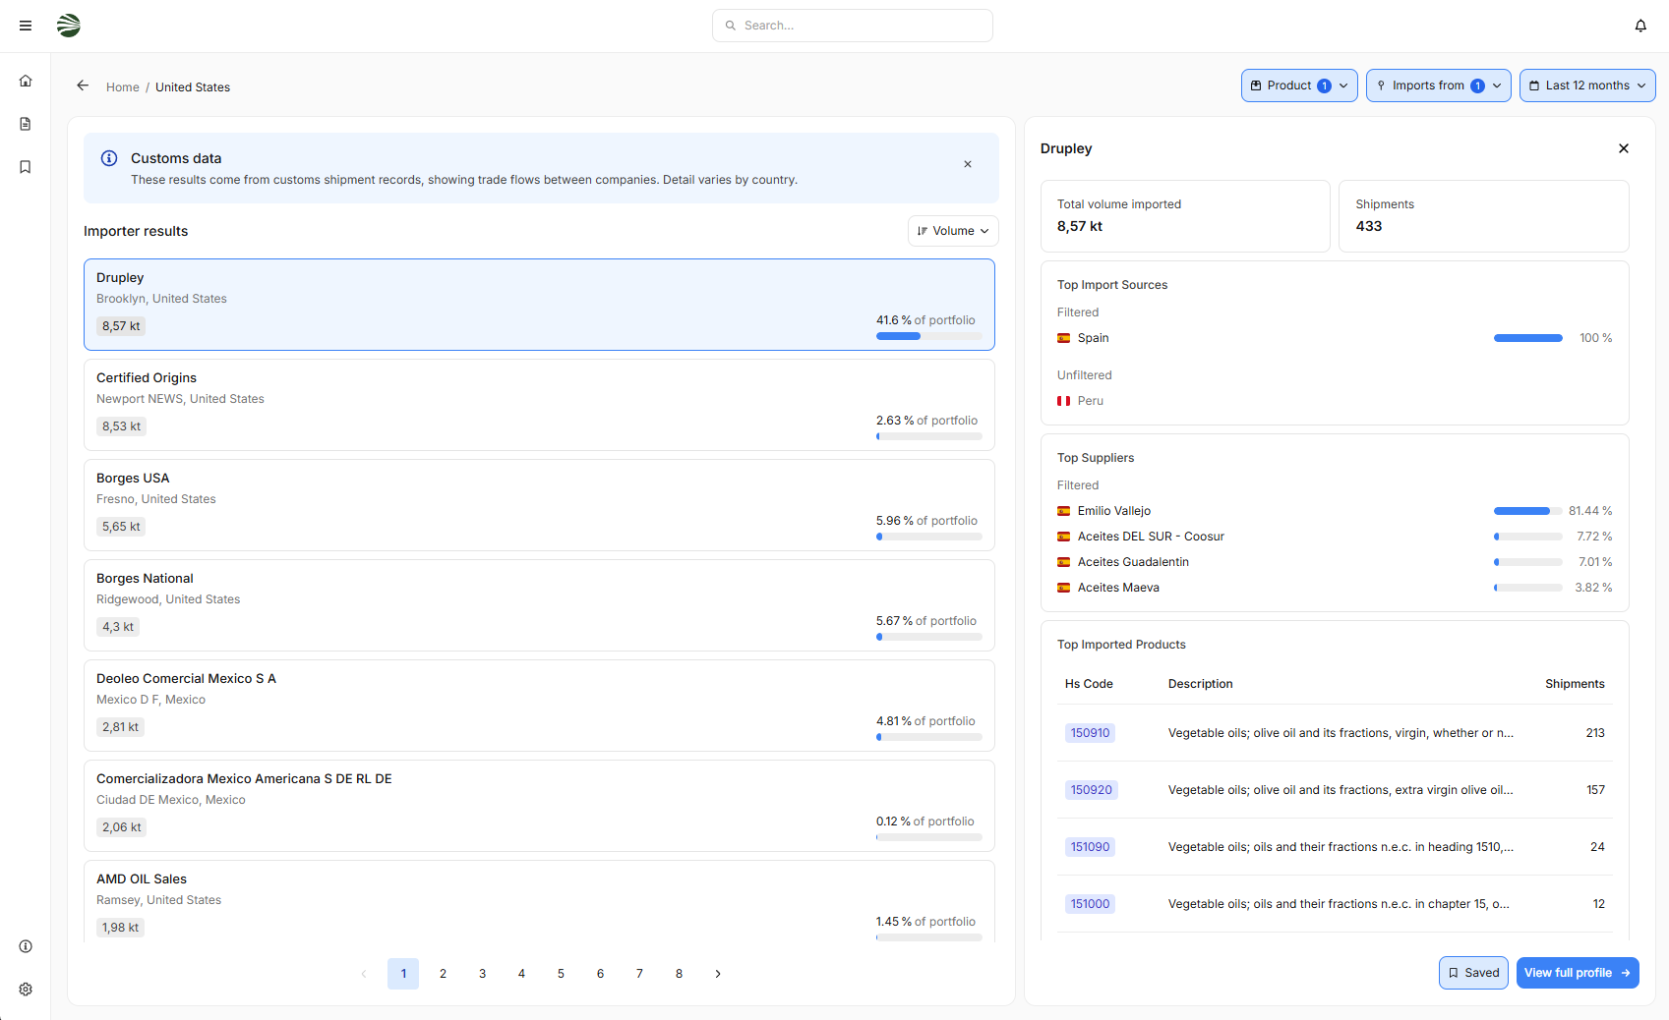1669x1020 pixels.
Task: Click the back arrow
Action: [x=83, y=85]
